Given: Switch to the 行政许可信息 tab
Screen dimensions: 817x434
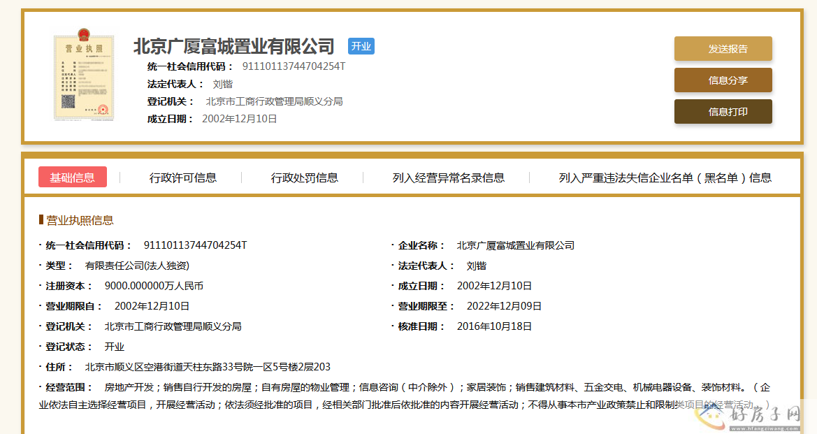Looking at the screenshot, I should [183, 178].
